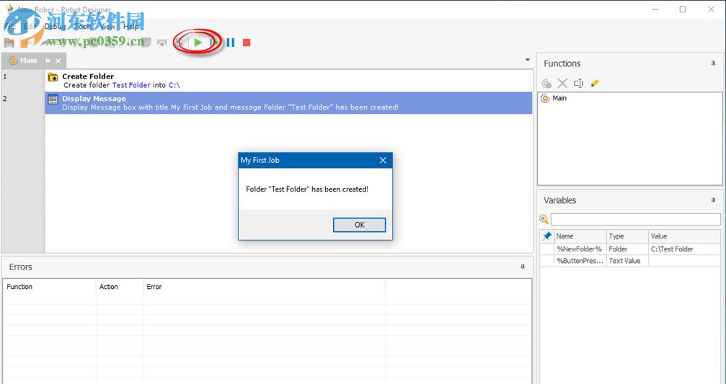The image size is (726, 384).
Task: Run the robot with the green play button
Action: click(x=198, y=43)
